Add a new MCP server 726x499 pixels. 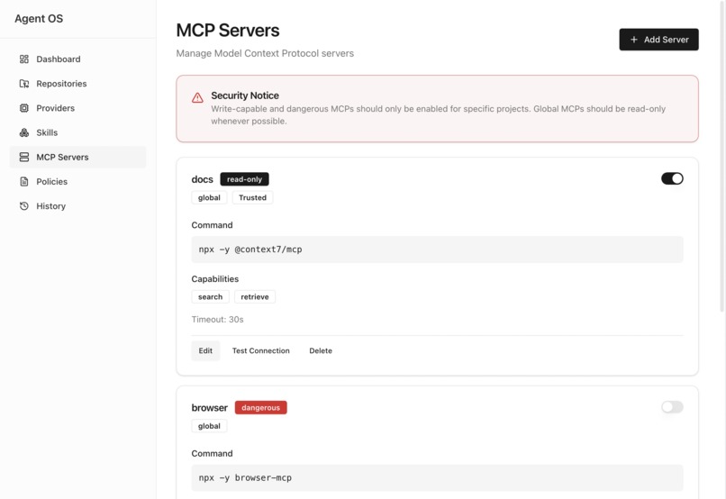pyautogui.click(x=658, y=40)
